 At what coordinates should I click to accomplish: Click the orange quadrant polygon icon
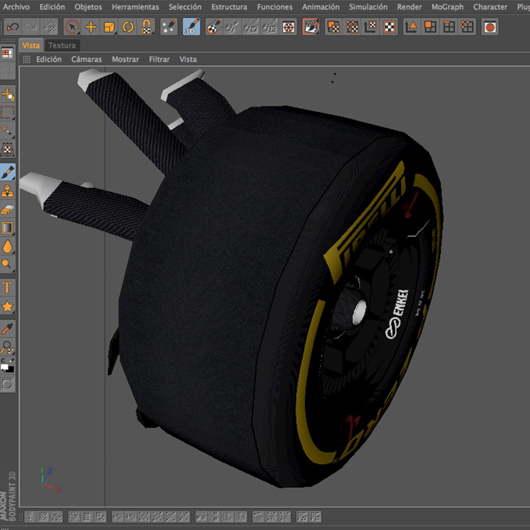430,26
